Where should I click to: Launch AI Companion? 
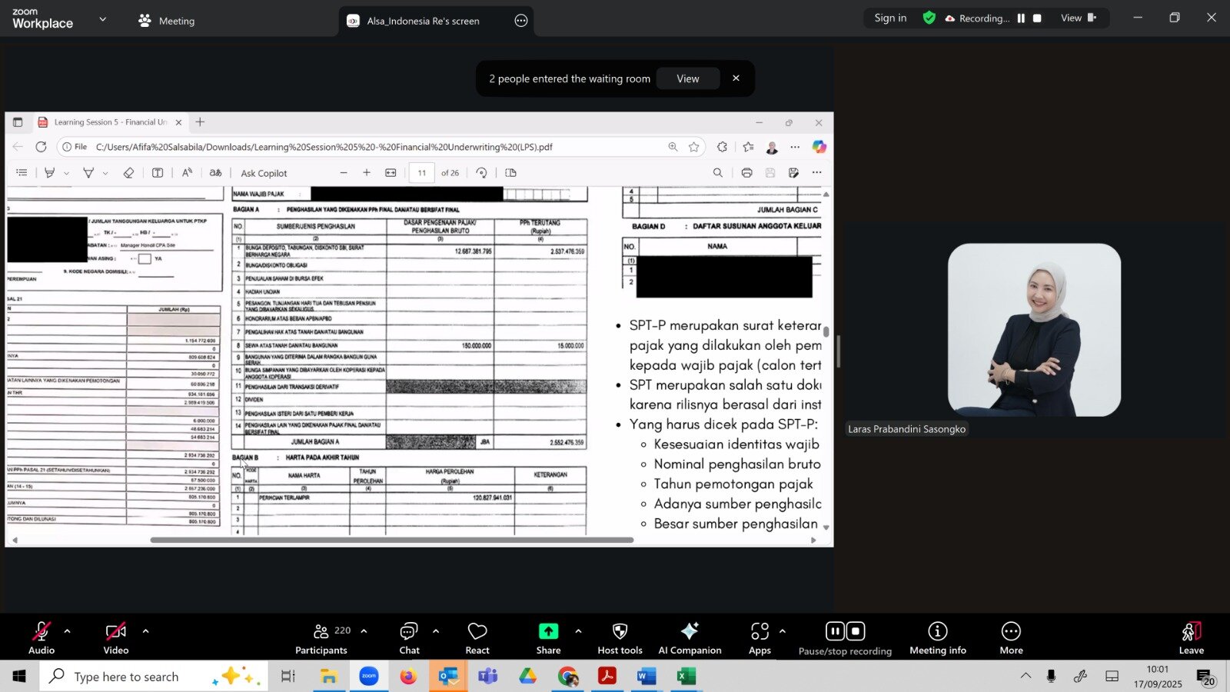pyautogui.click(x=690, y=638)
